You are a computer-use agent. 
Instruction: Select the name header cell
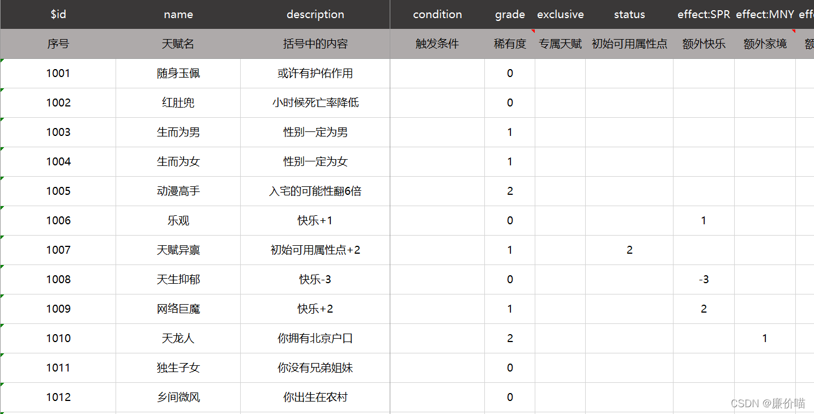coord(178,14)
